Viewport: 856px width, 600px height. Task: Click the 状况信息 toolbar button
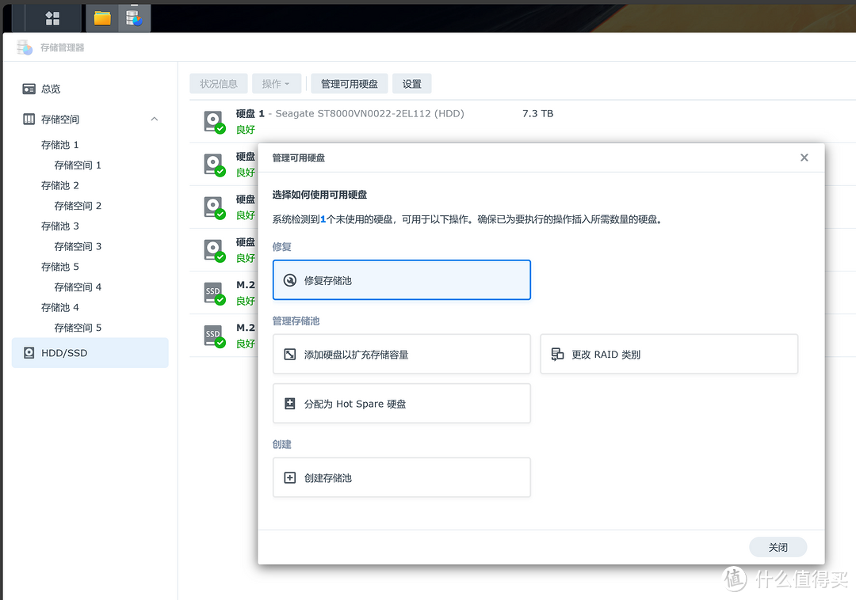point(219,84)
